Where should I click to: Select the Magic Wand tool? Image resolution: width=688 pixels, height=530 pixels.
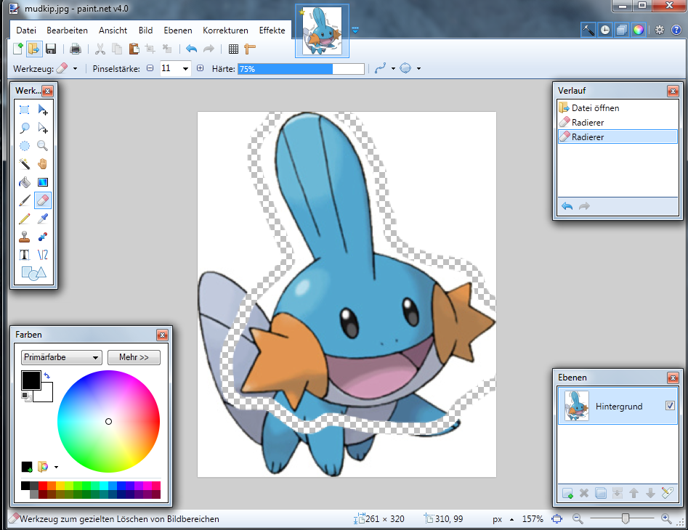click(x=25, y=164)
